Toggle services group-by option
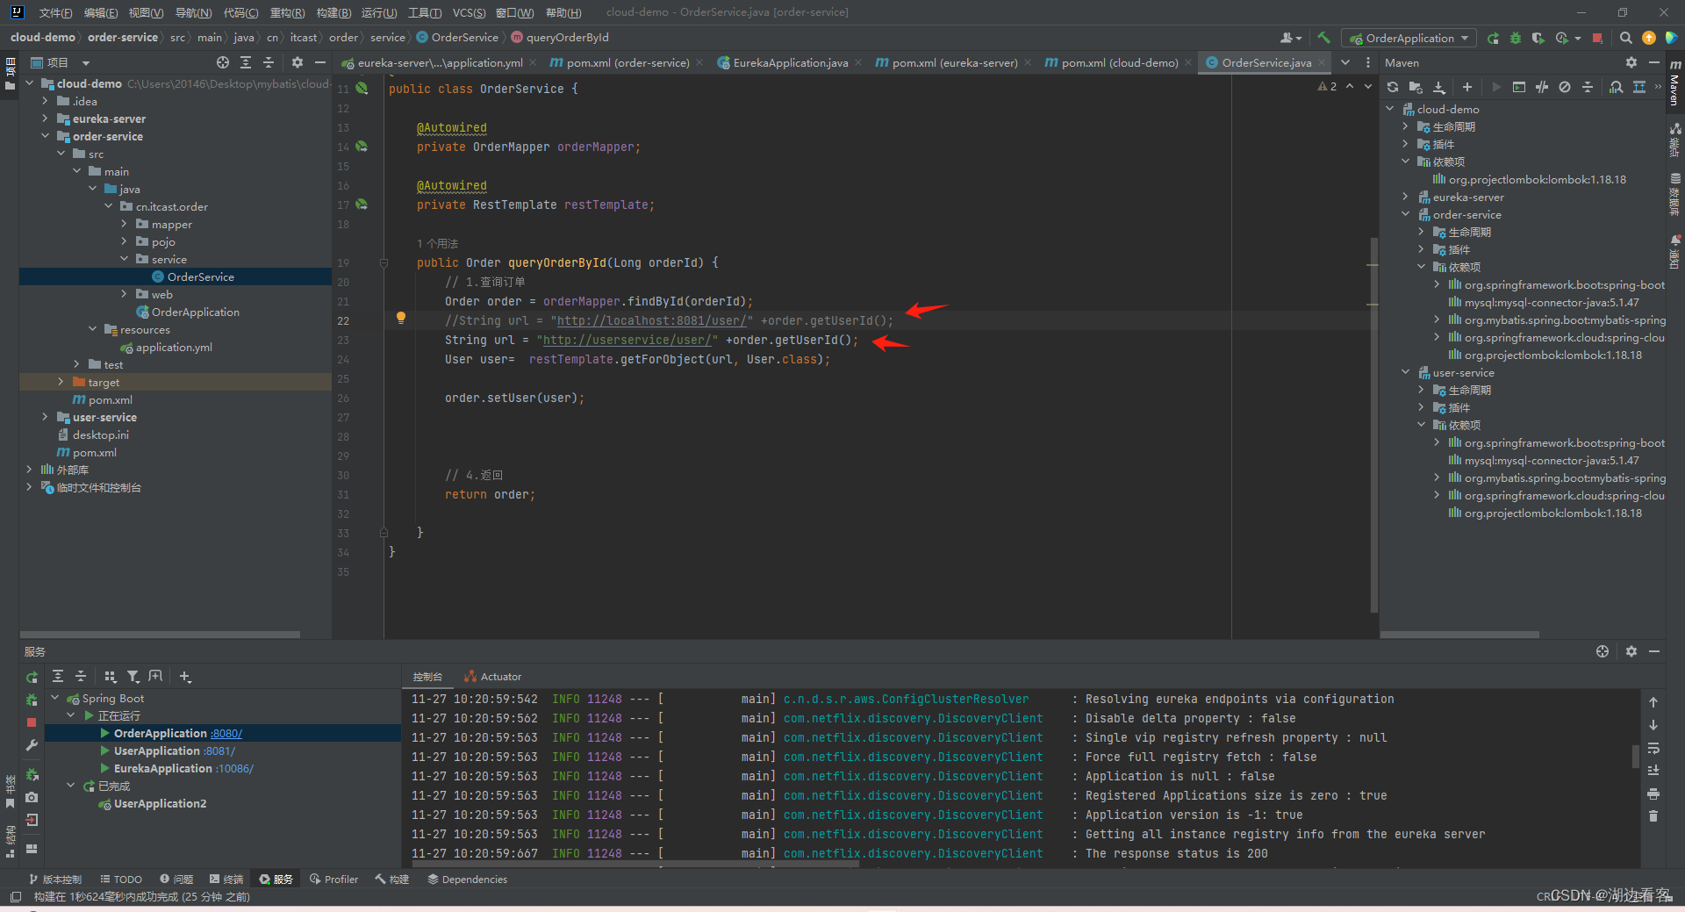 (x=110, y=677)
